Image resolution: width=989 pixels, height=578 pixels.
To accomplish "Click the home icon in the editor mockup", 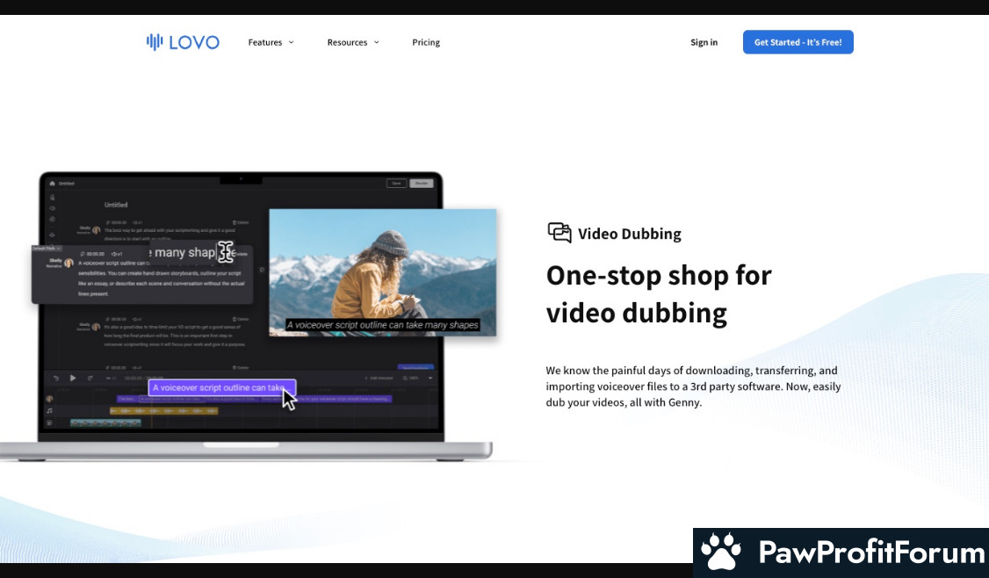I will pos(52,184).
